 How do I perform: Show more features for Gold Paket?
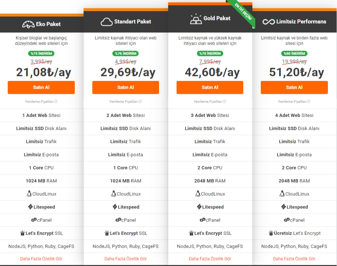(210, 259)
